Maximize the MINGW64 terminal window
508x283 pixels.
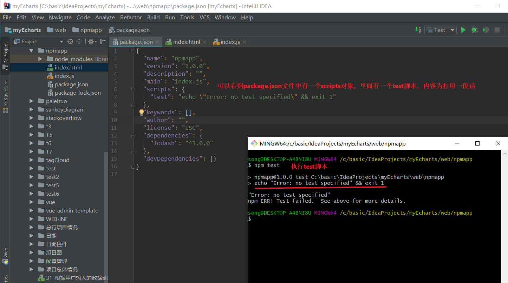click(x=477, y=143)
